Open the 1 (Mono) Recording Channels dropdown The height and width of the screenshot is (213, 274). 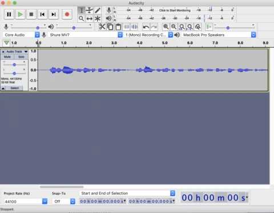148,35
